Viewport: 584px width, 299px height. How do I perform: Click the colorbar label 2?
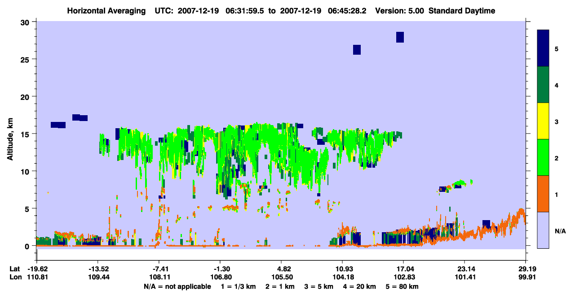click(557, 157)
